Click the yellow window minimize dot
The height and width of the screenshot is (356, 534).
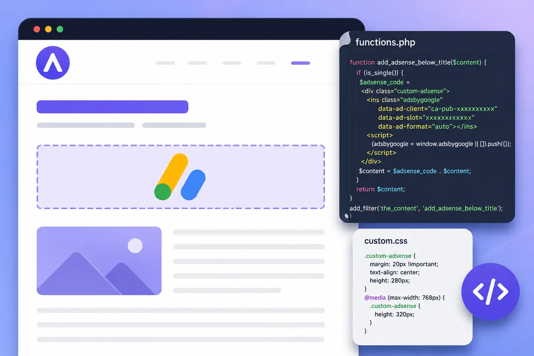tap(49, 29)
